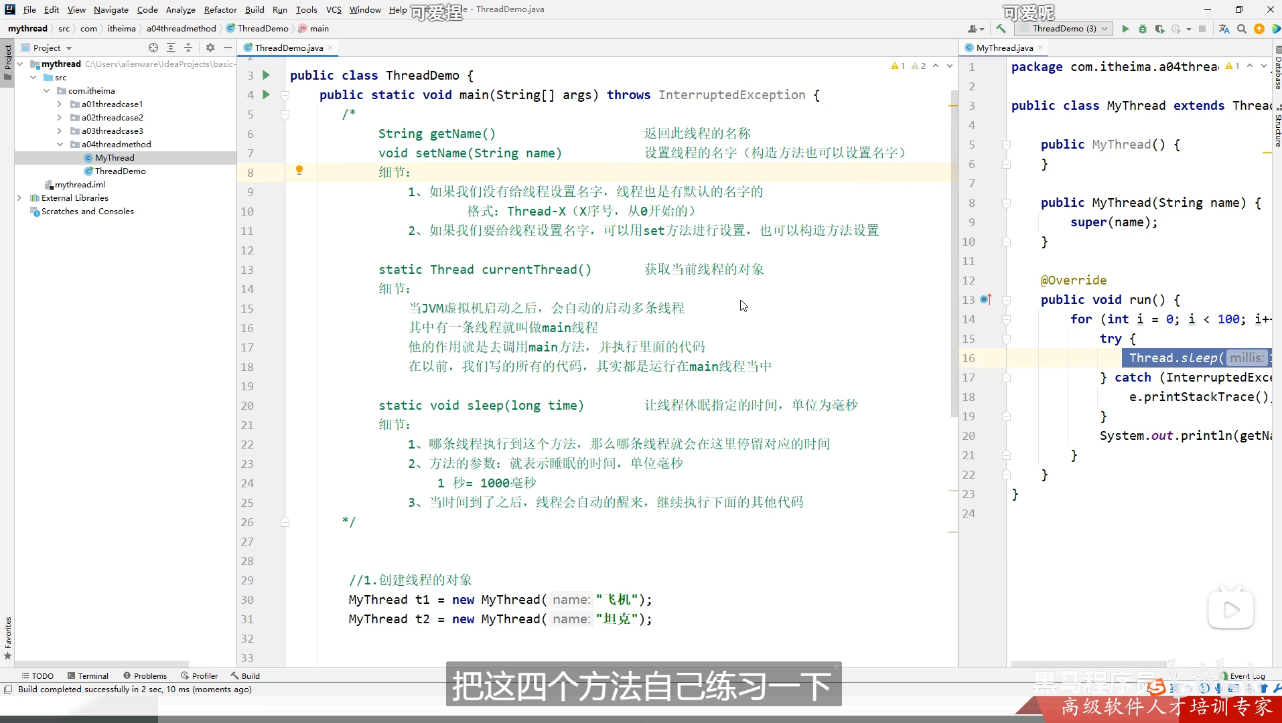Screen dimensions: 1282x723
Task: Collapse the mythread root node
Action: point(20,64)
